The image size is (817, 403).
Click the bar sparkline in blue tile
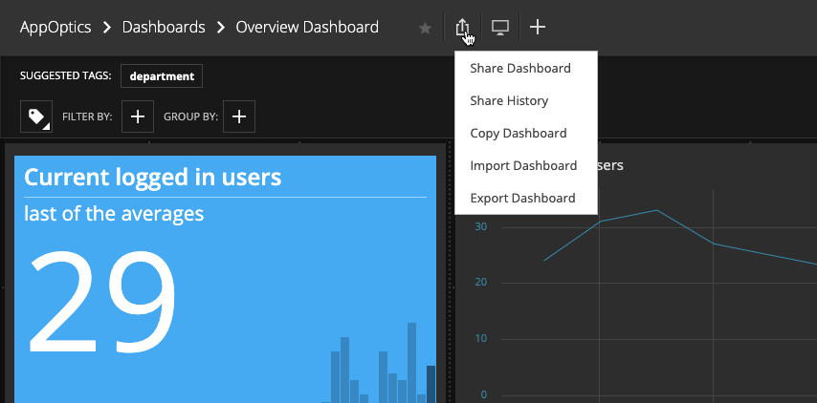pos(379,363)
